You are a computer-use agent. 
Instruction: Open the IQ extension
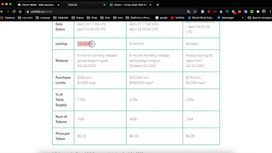[x=227, y=11]
